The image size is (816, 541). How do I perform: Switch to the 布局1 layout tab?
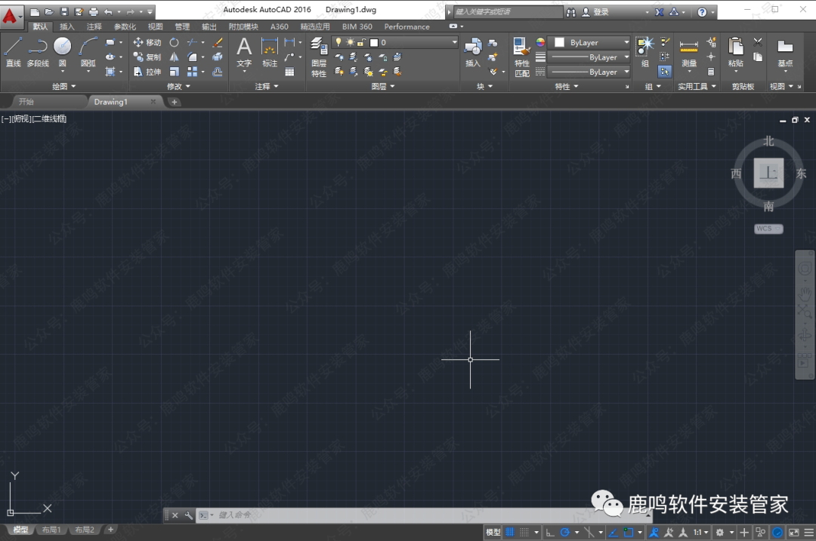point(51,530)
